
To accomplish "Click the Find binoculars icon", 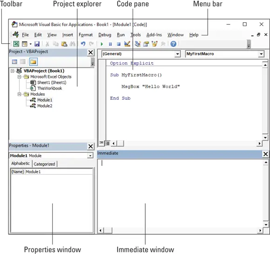I will click(72, 44).
